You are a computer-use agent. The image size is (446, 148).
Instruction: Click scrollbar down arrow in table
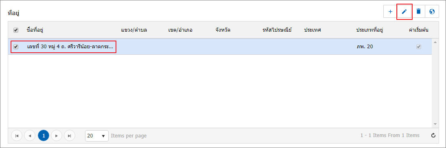pyautogui.click(x=435, y=124)
